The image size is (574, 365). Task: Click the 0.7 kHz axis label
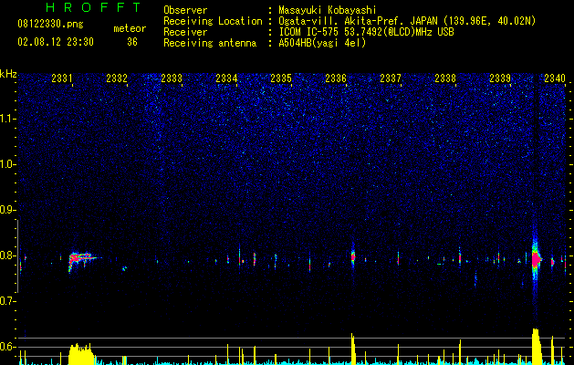pos(7,301)
